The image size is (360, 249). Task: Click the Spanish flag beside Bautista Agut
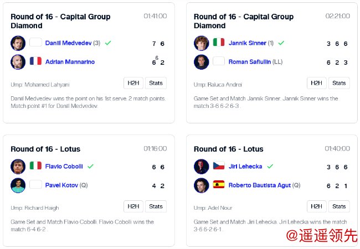(x=219, y=185)
